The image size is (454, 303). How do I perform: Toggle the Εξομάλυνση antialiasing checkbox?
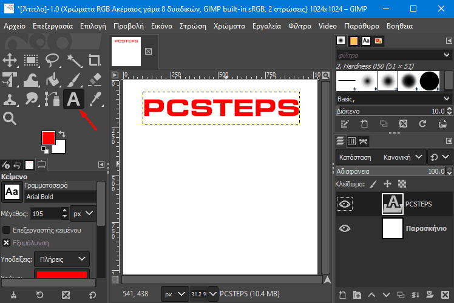[x=6, y=243]
